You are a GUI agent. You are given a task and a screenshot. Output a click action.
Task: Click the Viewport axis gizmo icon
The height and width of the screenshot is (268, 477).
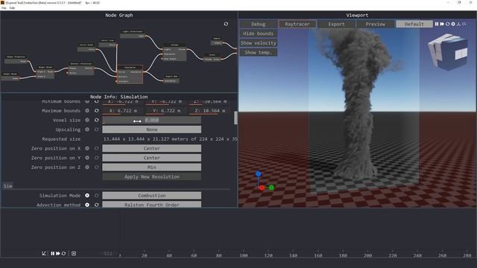(x=458, y=24)
